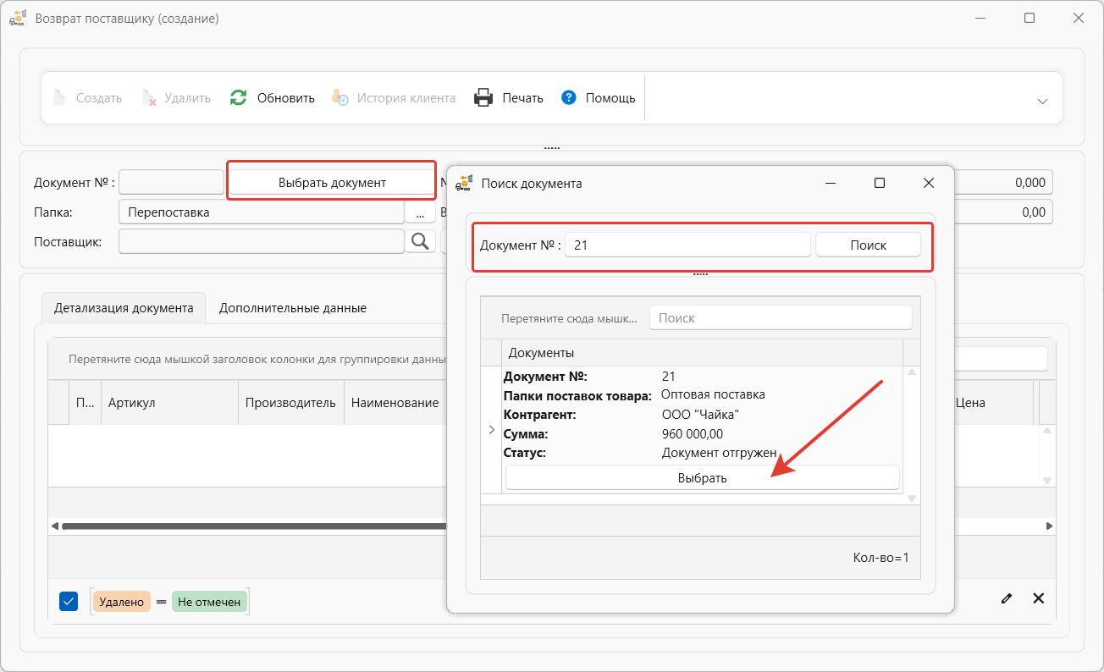The width and height of the screenshot is (1104, 672).
Task: Click the Папка field with Перепоставка
Action: [262, 212]
